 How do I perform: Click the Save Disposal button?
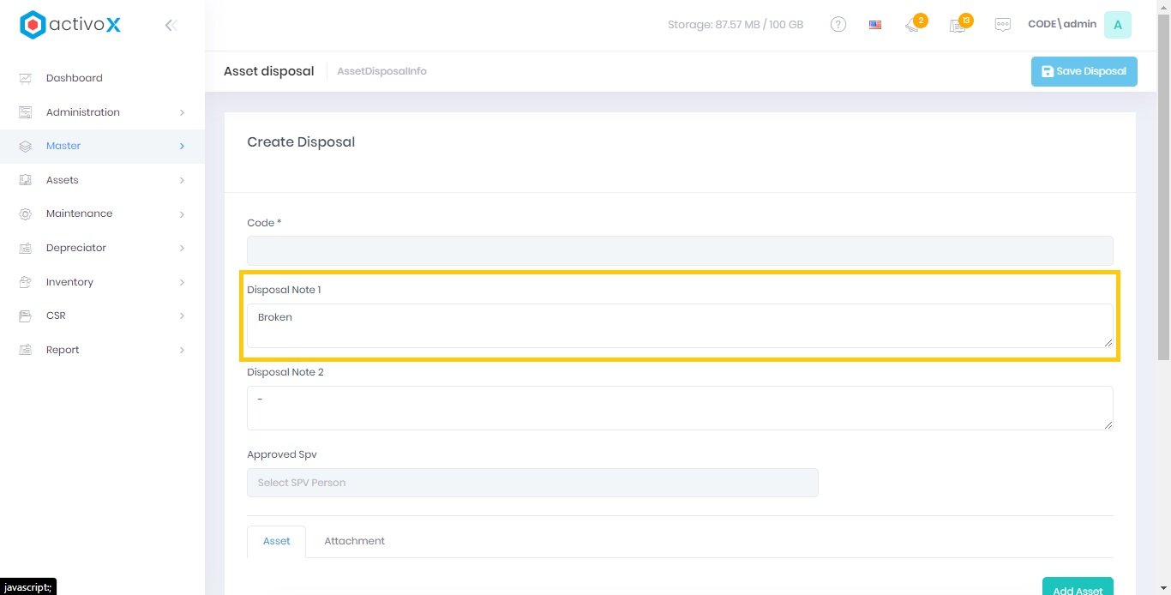tap(1084, 71)
